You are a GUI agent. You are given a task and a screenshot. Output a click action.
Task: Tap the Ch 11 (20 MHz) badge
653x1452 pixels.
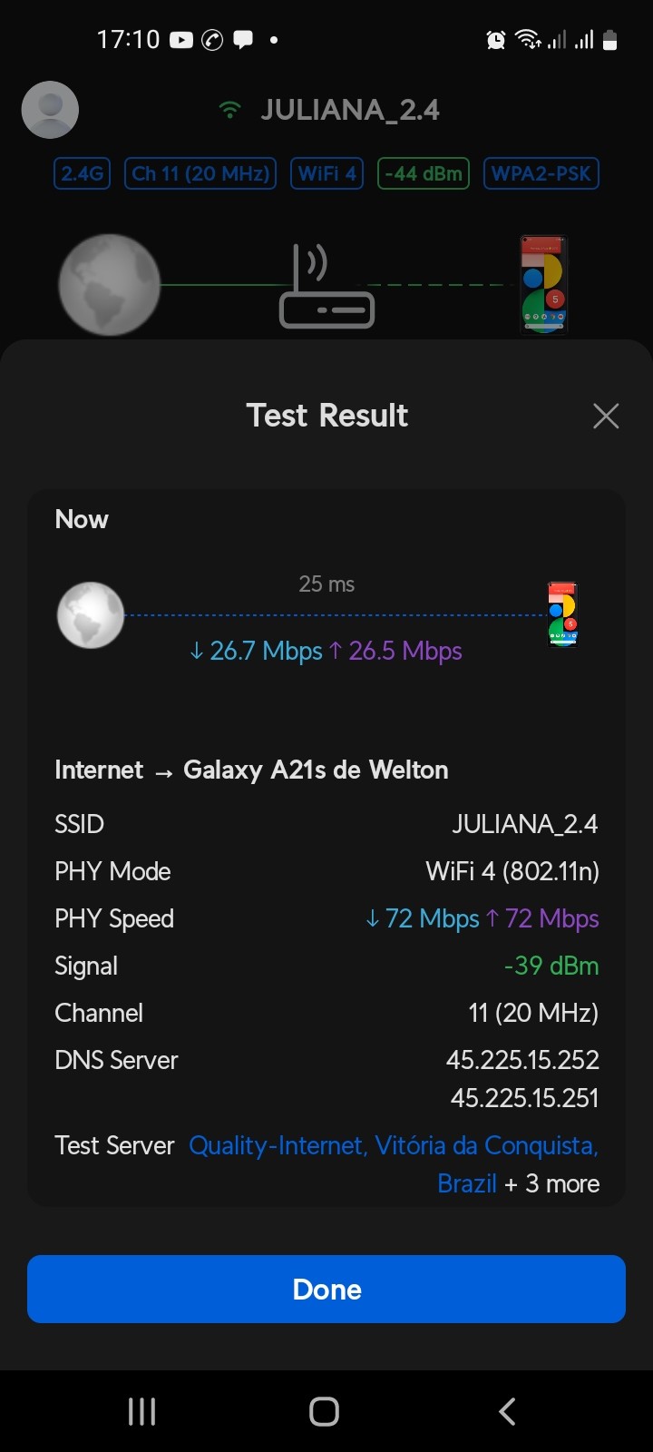[200, 173]
